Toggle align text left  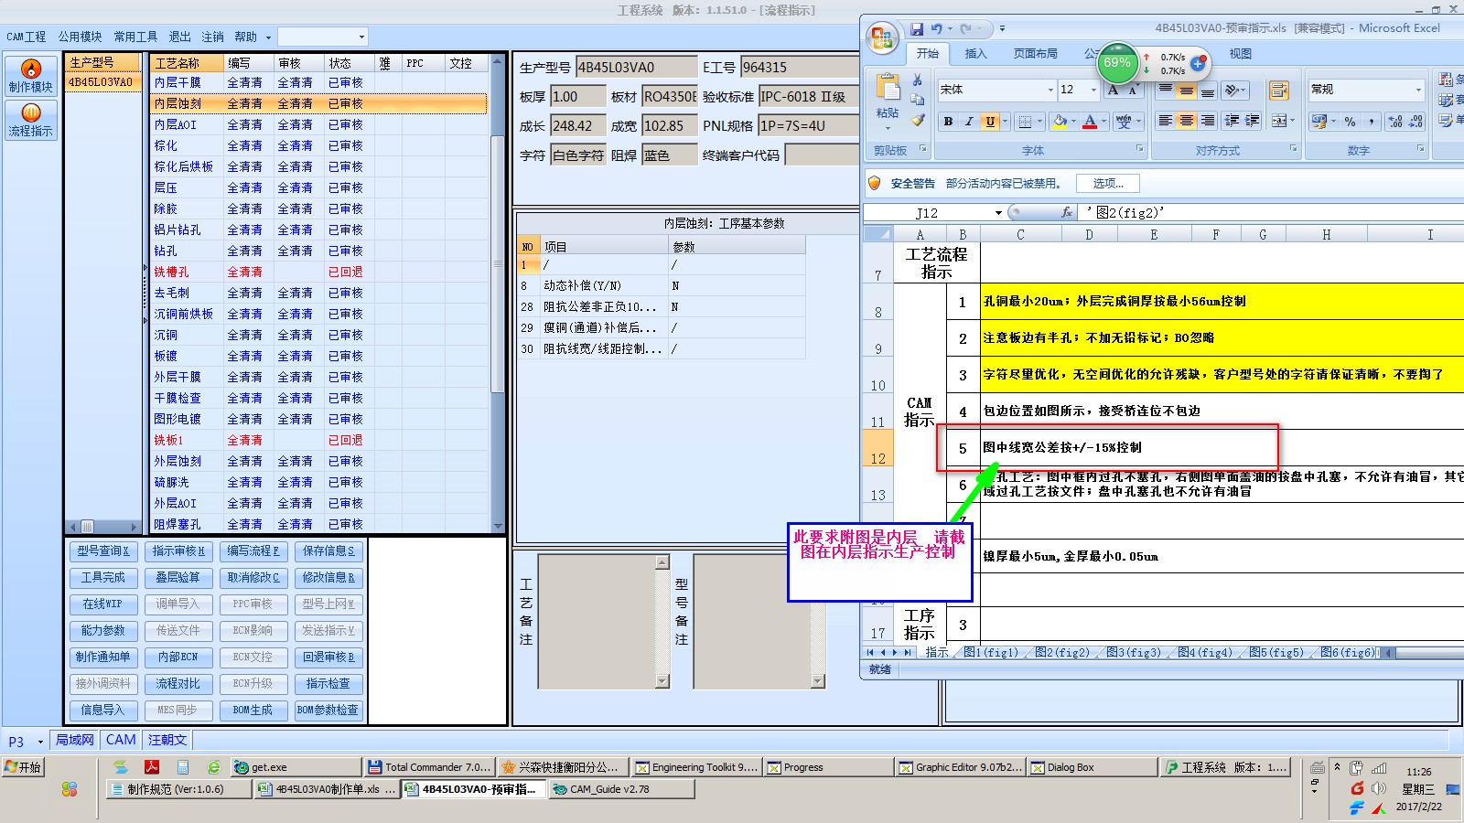pyautogui.click(x=1165, y=121)
